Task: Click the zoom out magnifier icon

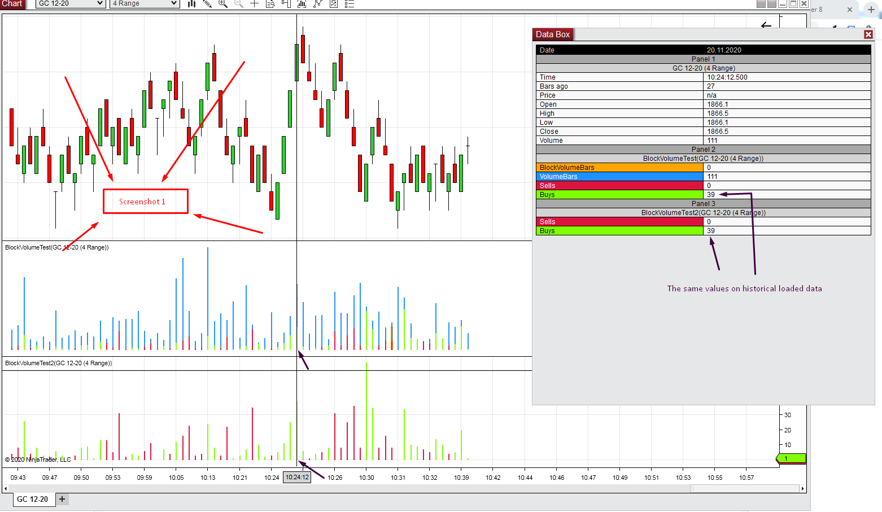Action: pyautogui.click(x=239, y=4)
